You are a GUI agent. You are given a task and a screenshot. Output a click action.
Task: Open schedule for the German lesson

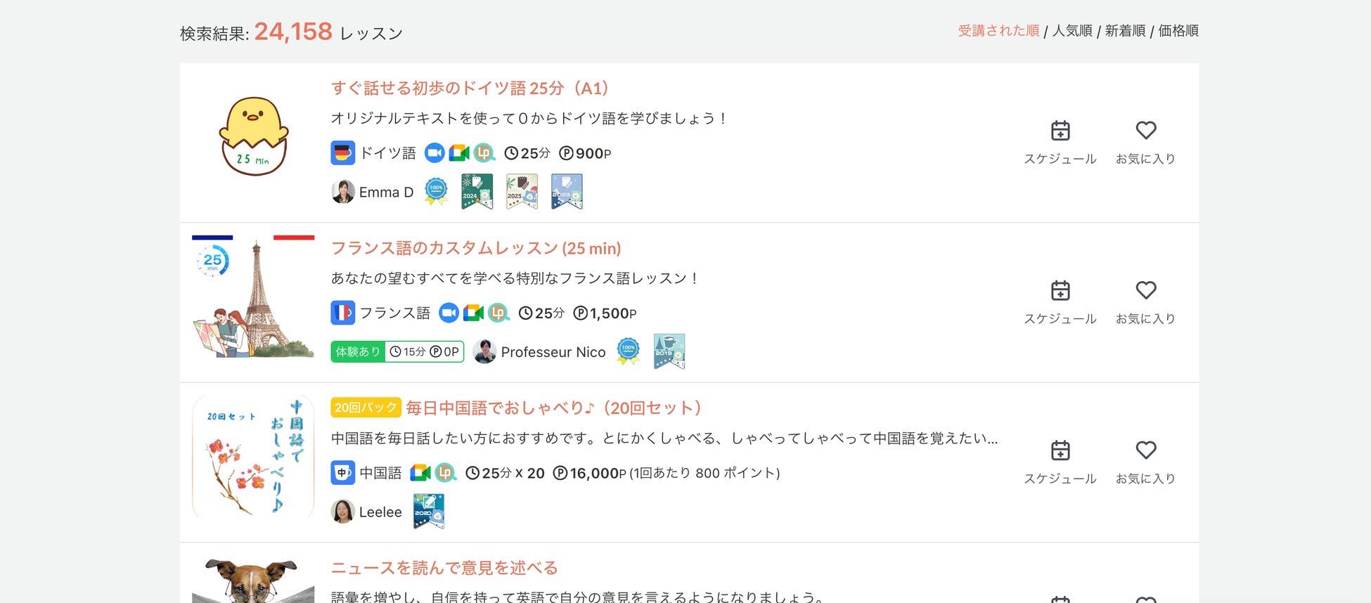click(x=1060, y=143)
